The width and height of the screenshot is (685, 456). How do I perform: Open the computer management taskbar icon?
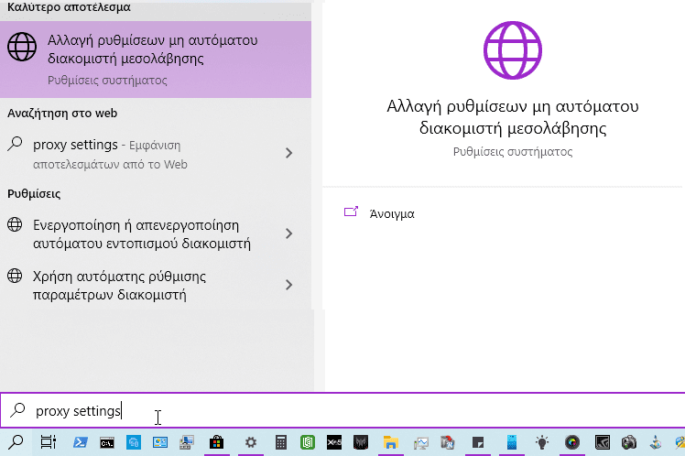pyautogui.click(x=187, y=442)
